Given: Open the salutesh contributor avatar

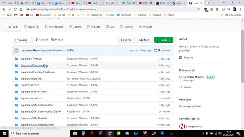Looking at the screenshot, I should pos(182,126).
